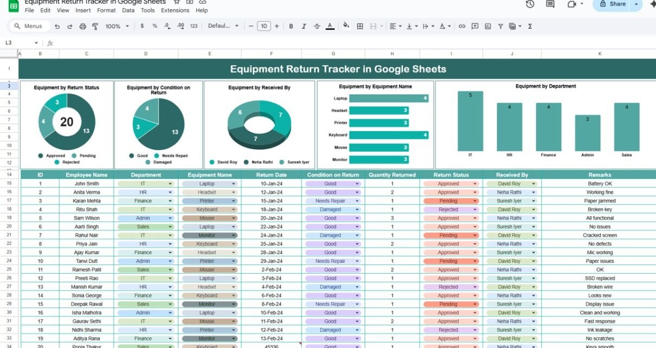Click the Name box showing L3

22,43
